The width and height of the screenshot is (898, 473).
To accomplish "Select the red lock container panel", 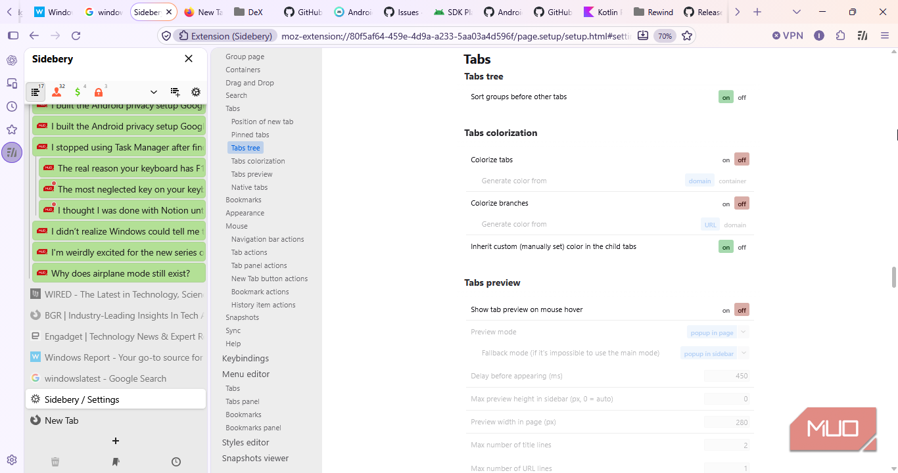I will (99, 92).
